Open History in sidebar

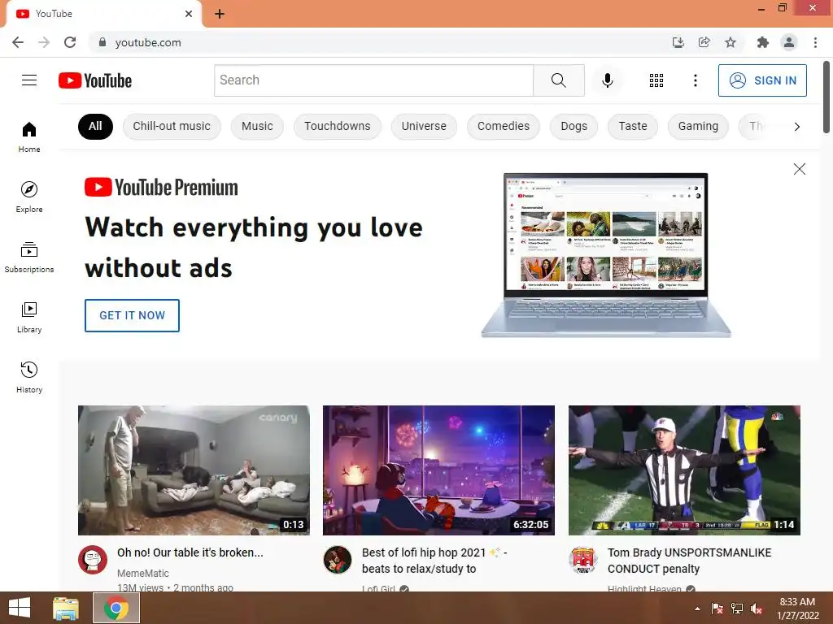29,377
